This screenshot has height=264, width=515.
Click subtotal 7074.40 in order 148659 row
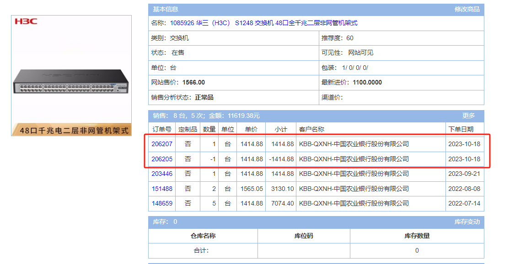[283, 203]
